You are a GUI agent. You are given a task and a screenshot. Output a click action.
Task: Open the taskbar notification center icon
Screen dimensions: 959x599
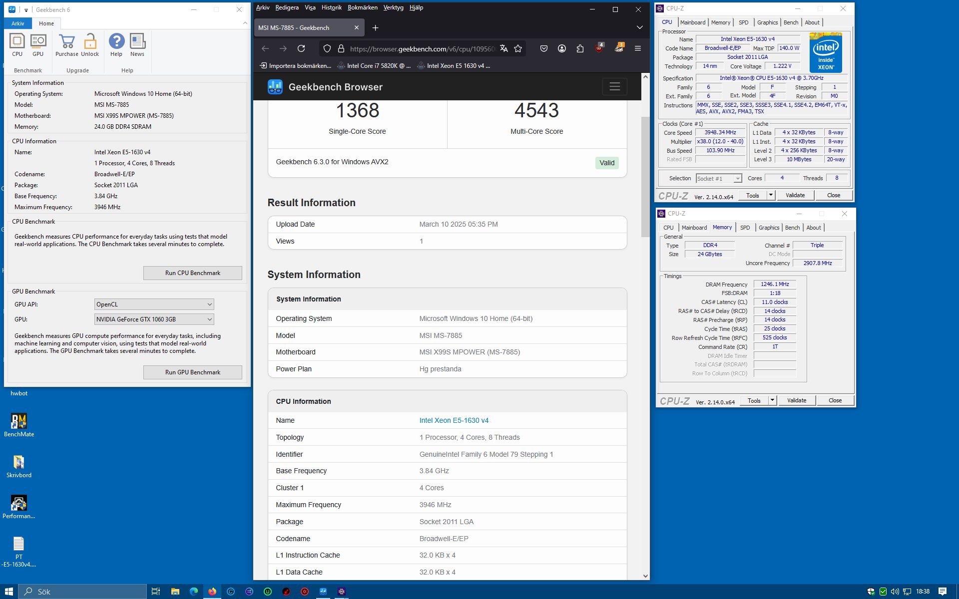coord(943,592)
